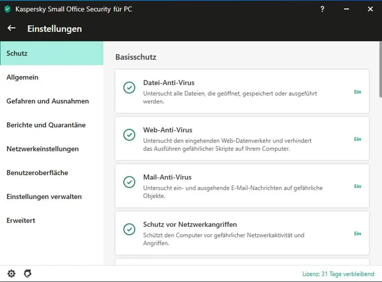Click the green checkmark icon for Web-Anti-Virus

[129, 135]
